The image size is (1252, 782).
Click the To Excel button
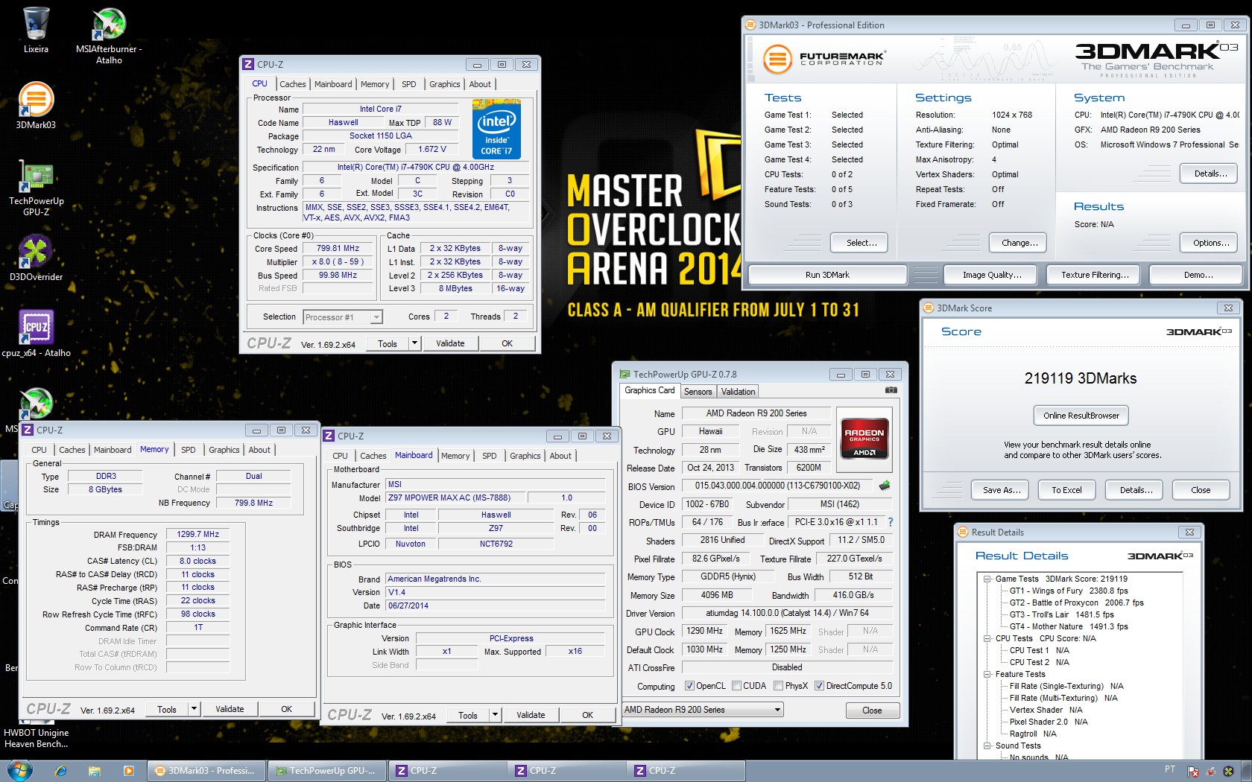pos(1066,490)
